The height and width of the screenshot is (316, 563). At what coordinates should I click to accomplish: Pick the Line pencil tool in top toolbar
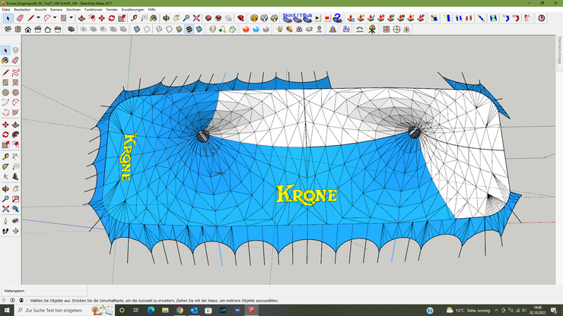tap(31, 18)
